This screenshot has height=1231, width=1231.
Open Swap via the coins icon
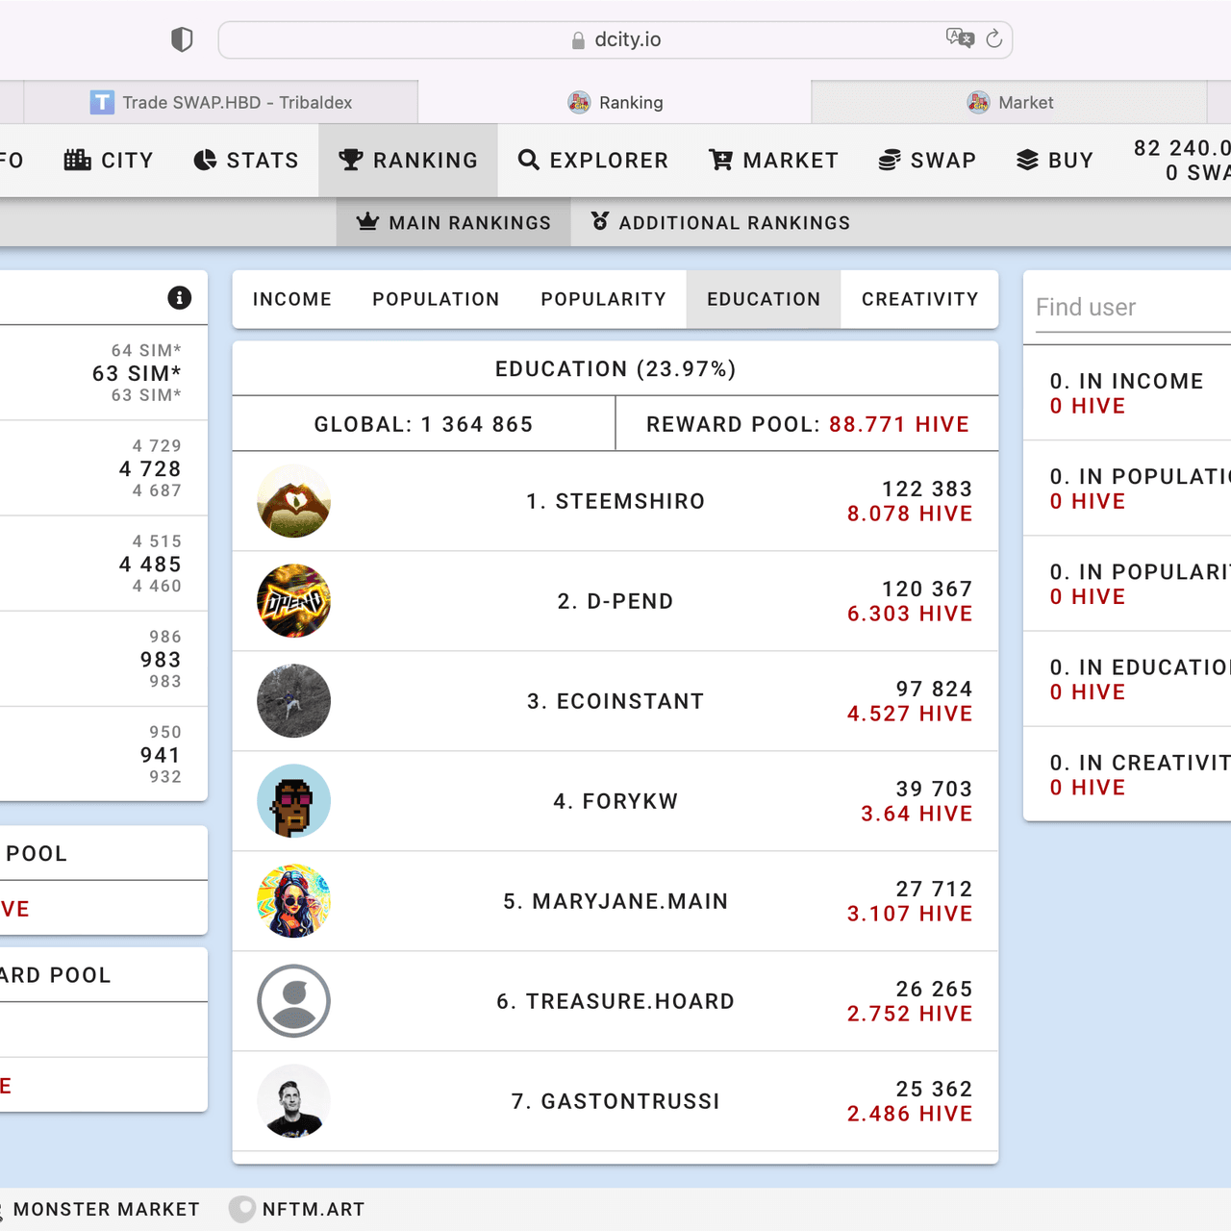click(890, 160)
